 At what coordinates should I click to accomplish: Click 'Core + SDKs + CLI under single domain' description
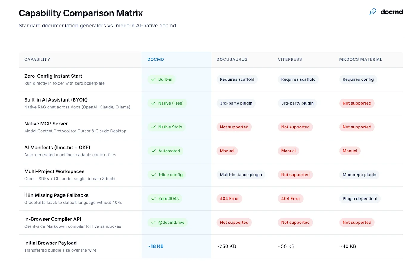(x=70, y=179)
